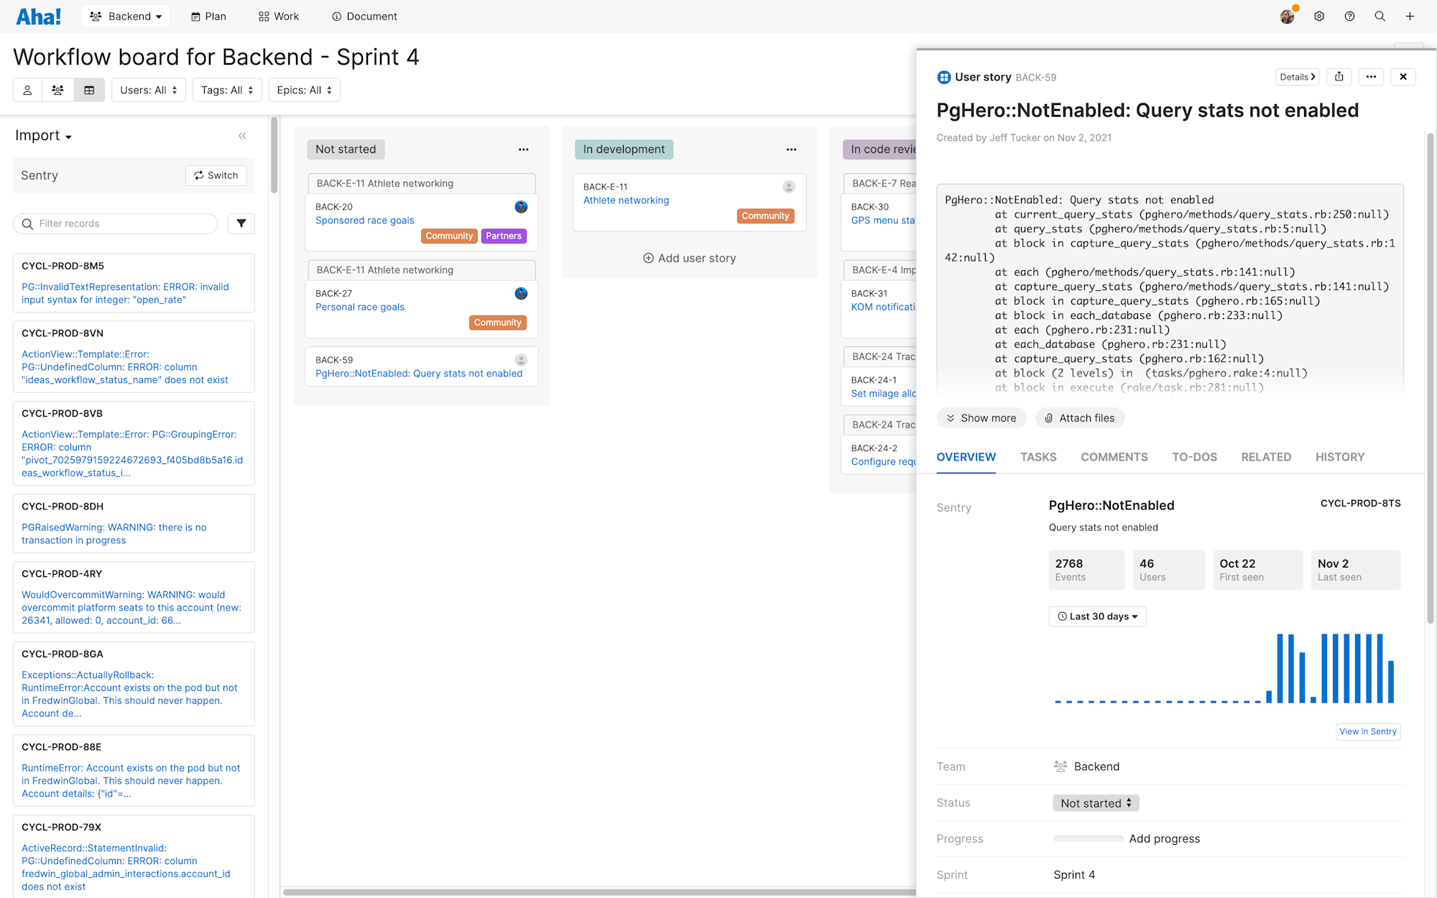Expand the Last 30 days time range selector
This screenshot has height=898, width=1437.
[x=1097, y=616]
